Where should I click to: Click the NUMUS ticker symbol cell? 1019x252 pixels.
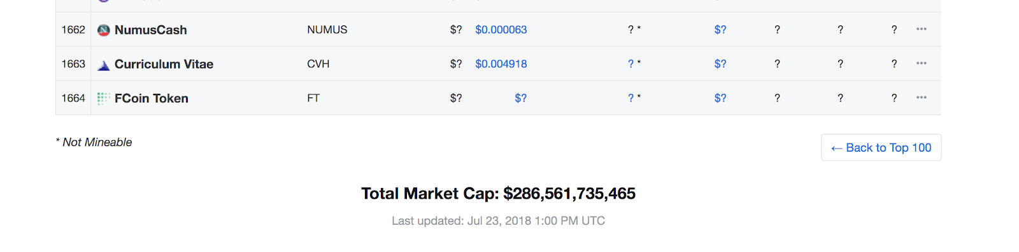point(327,30)
